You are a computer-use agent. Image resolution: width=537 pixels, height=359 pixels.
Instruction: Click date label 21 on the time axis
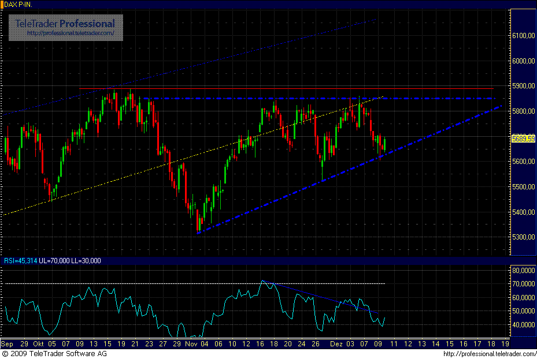click(x=135, y=344)
